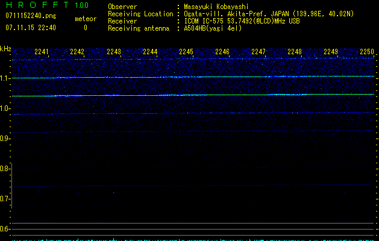This screenshot has height=241, width=379.
Task: Click the 0.6 frequency axis label
Action: click(x=5, y=229)
